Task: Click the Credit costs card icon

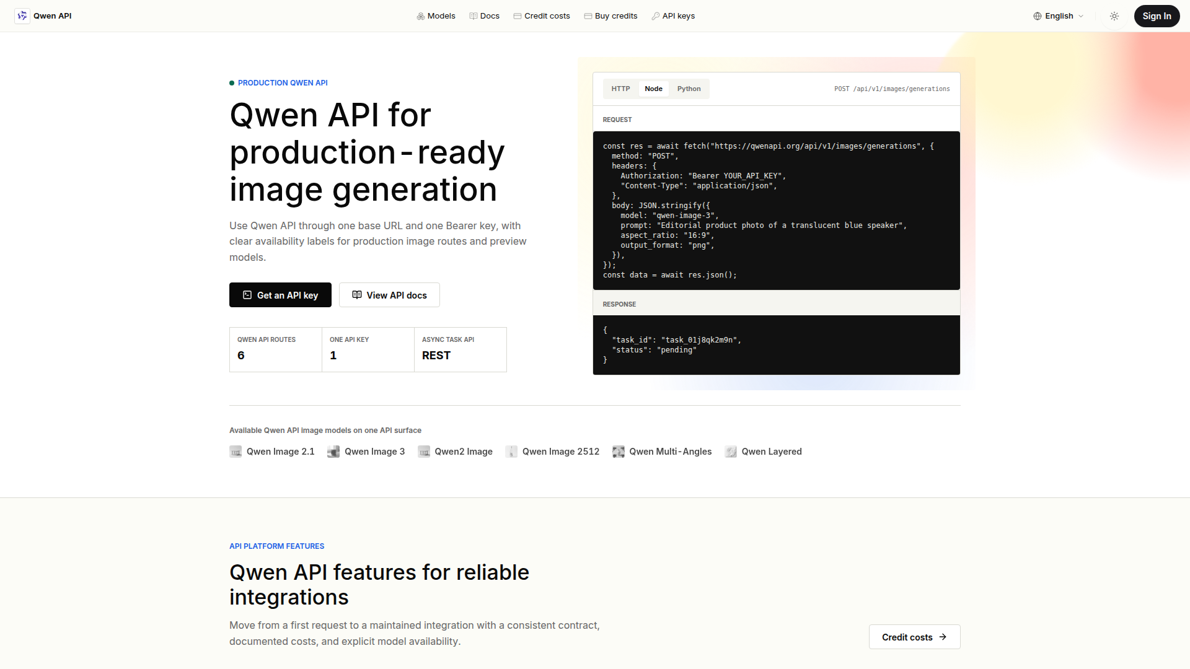Action: point(518,16)
